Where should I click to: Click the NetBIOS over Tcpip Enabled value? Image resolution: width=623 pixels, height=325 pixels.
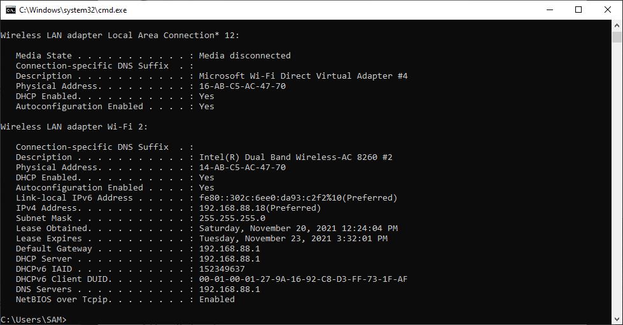pos(216,300)
